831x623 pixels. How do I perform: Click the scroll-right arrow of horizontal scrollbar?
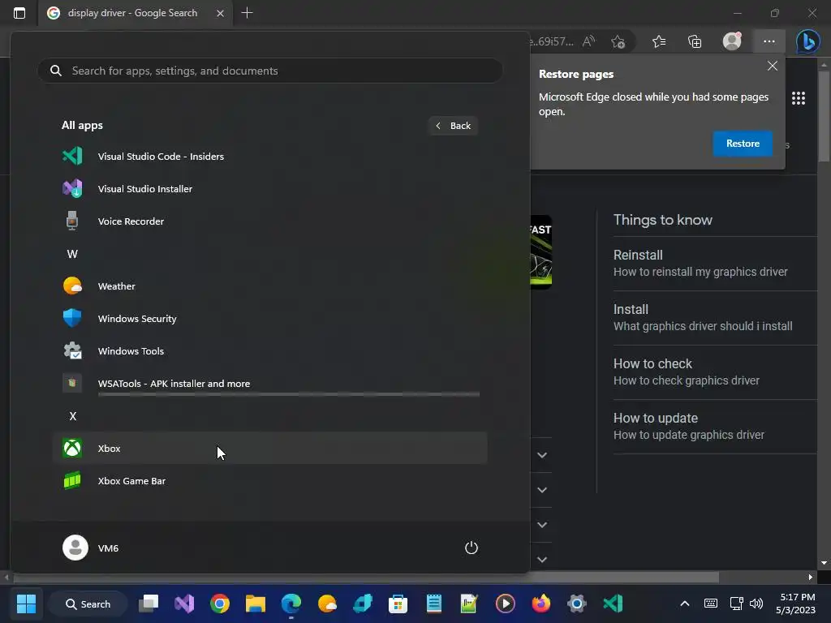pyautogui.click(x=811, y=577)
